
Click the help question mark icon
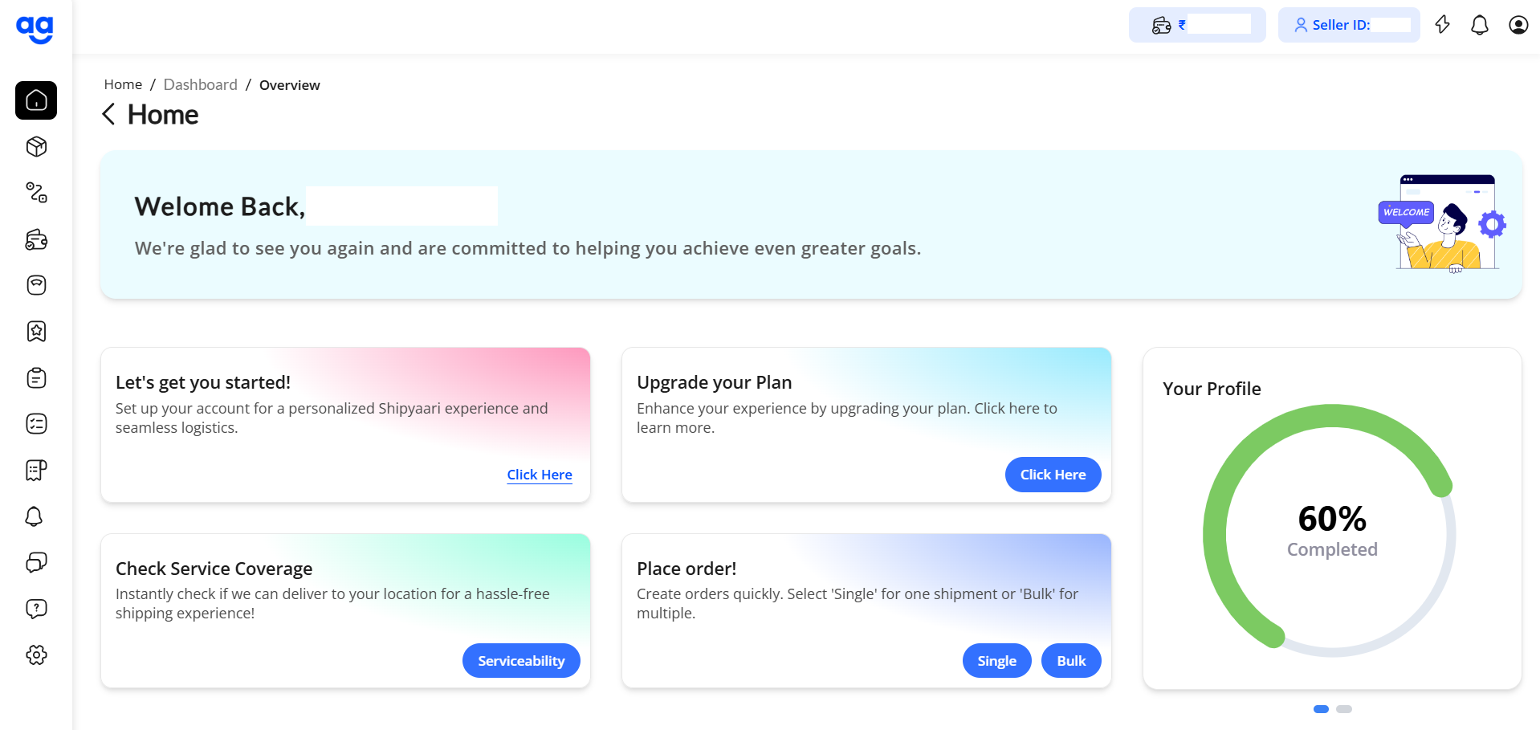click(36, 609)
